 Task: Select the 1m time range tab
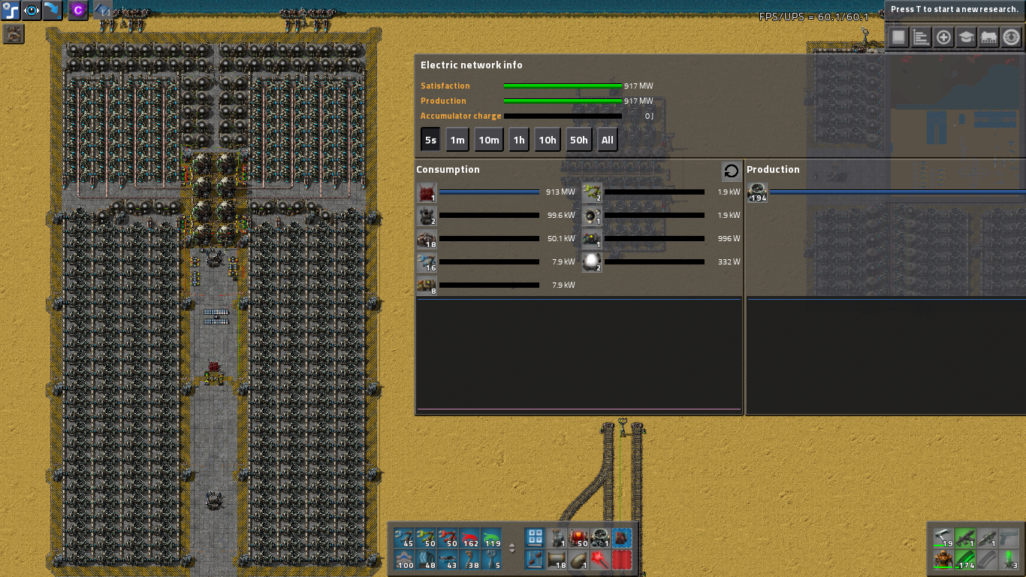point(457,140)
